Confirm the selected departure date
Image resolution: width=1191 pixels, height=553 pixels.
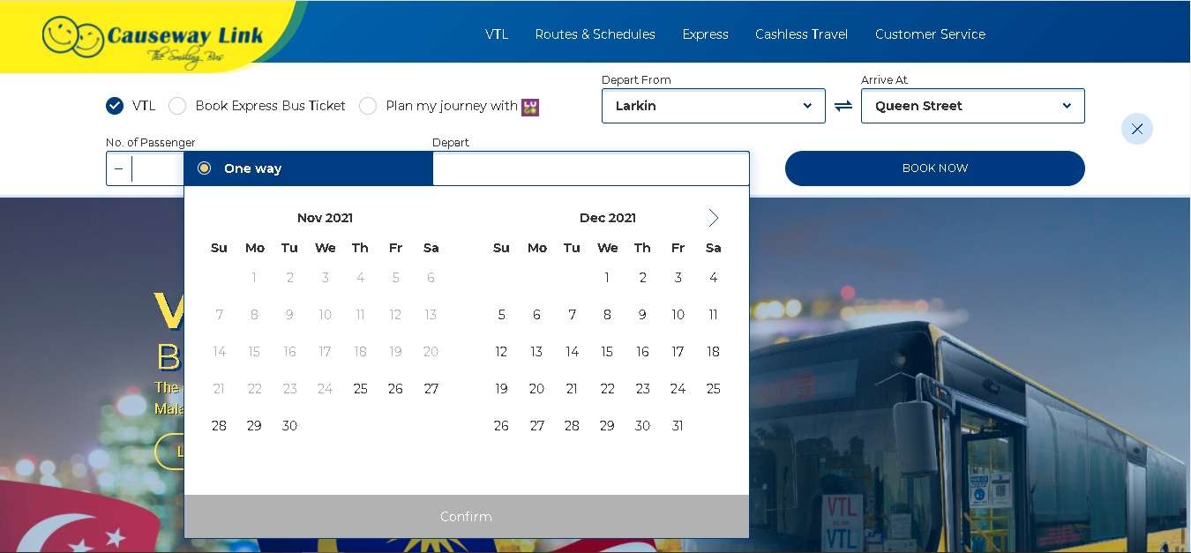click(x=466, y=517)
